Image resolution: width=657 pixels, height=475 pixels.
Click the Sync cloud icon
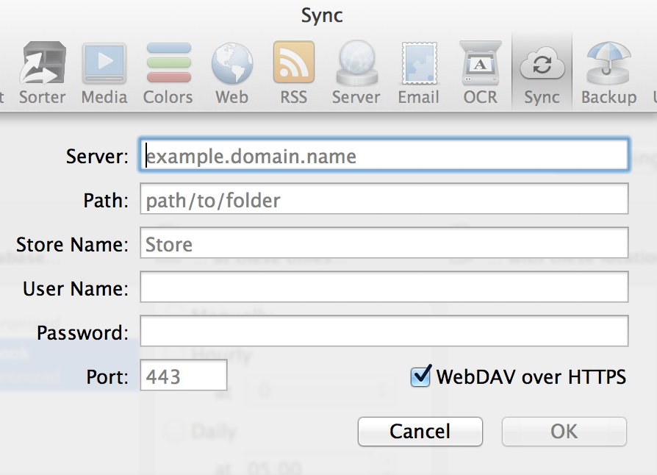pos(542,74)
